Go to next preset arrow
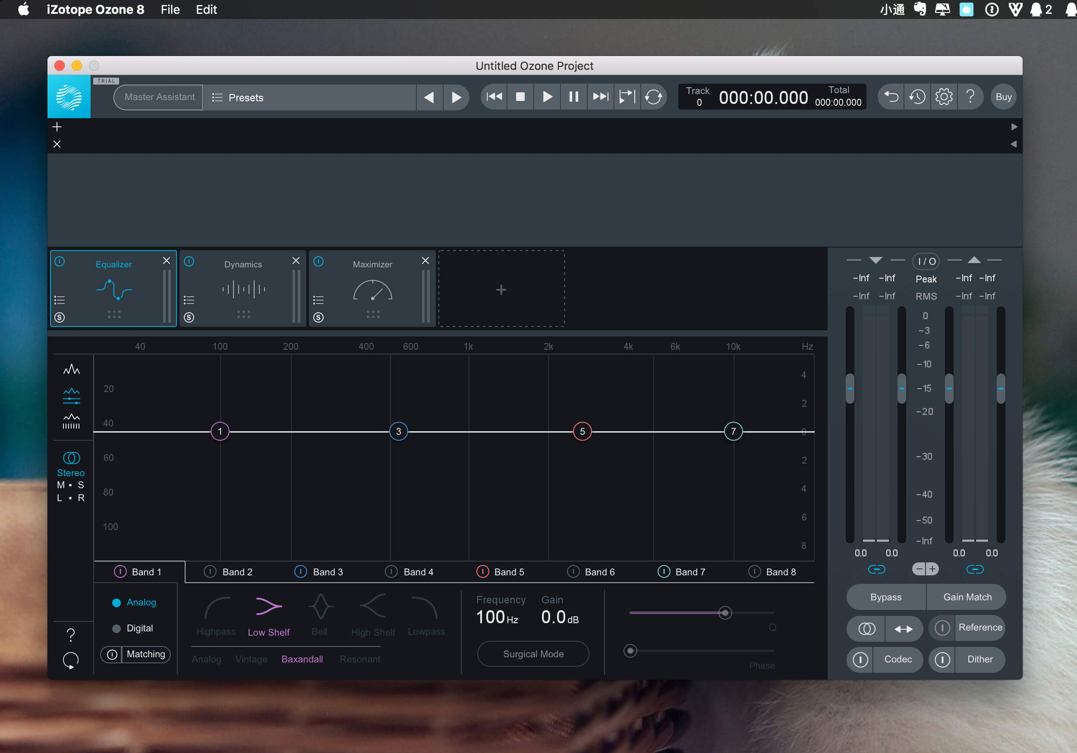The image size is (1077, 753). [456, 97]
